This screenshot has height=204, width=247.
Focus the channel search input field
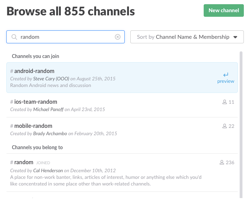point(66,37)
